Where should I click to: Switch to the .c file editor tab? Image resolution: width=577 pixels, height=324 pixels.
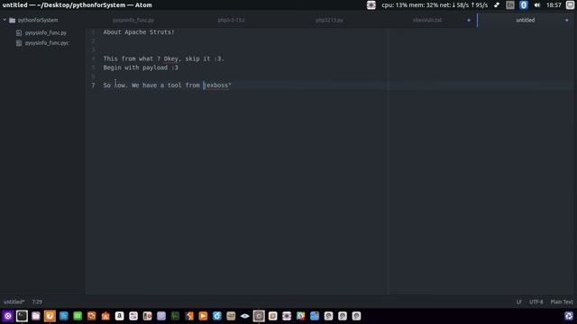coord(231,20)
